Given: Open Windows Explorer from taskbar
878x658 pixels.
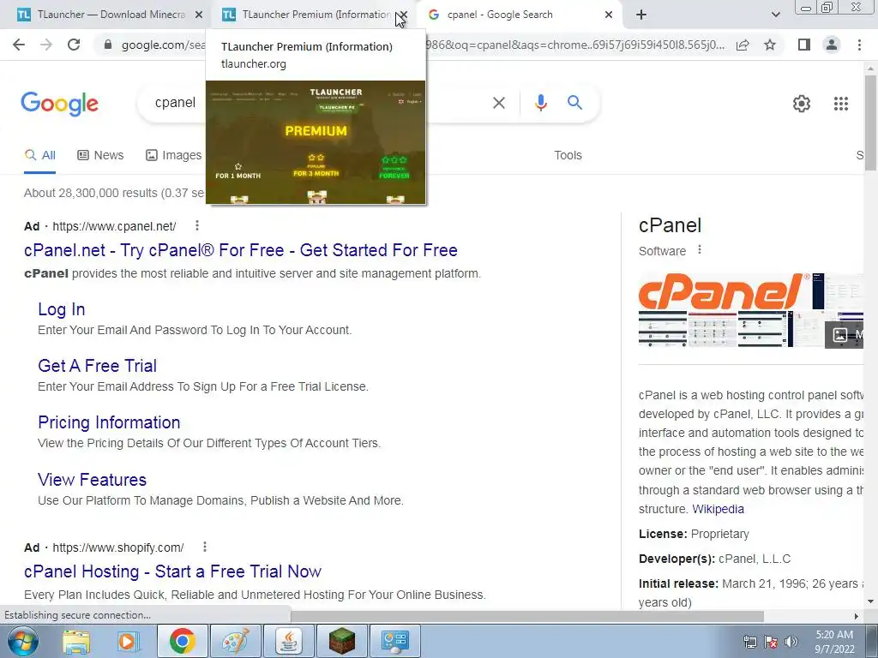Looking at the screenshot, I should [x=76, y=642].
